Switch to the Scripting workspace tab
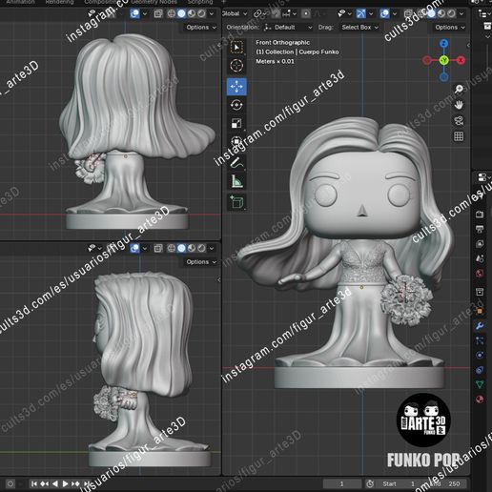 pos(200,2)
